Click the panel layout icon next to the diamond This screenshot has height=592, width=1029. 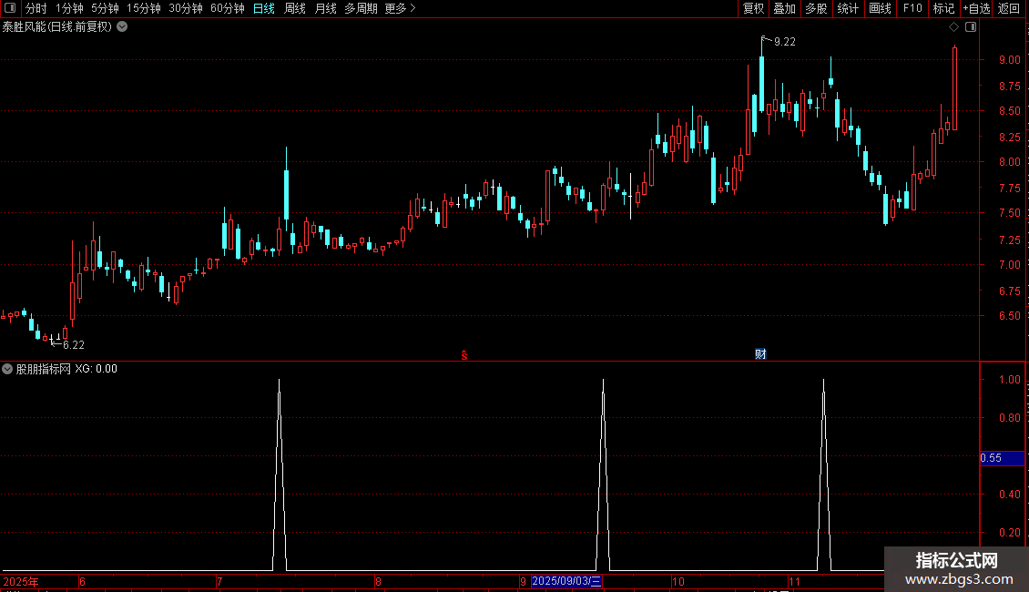(971, 26)
